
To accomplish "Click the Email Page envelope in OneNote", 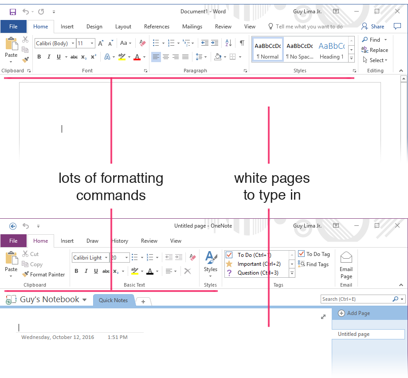I will [x=346, y=257].
